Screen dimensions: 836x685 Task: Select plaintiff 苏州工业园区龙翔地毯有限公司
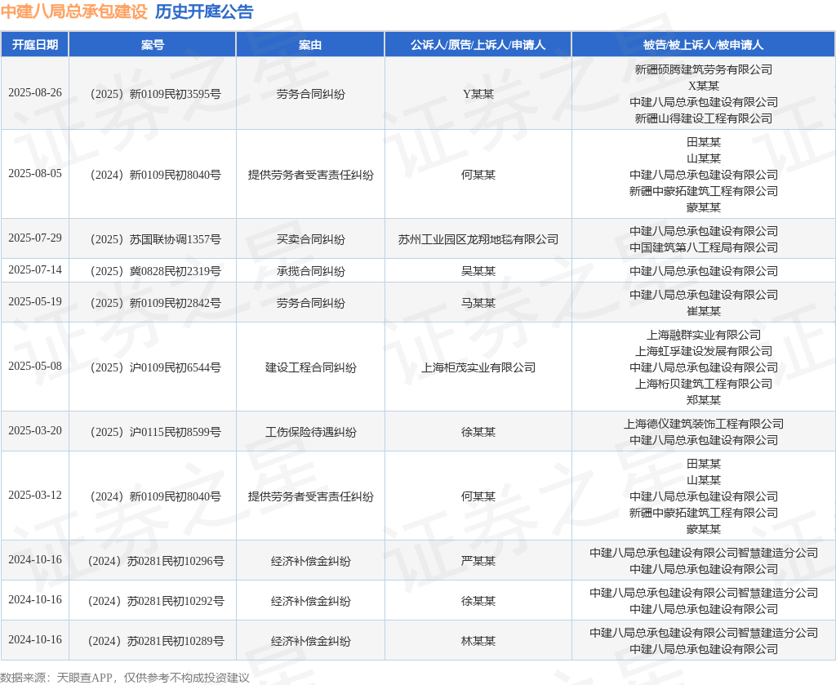coord(478,239)
